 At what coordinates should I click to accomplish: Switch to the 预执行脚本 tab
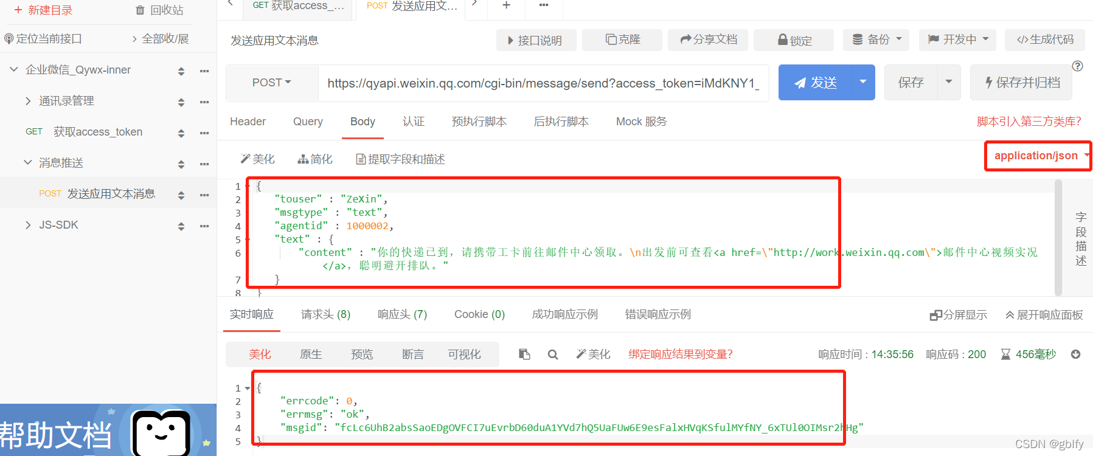point(479,122)
